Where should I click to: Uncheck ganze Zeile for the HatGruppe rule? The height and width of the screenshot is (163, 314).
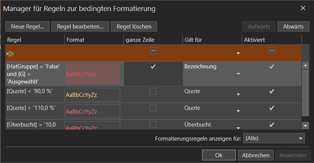coord(153,67)
